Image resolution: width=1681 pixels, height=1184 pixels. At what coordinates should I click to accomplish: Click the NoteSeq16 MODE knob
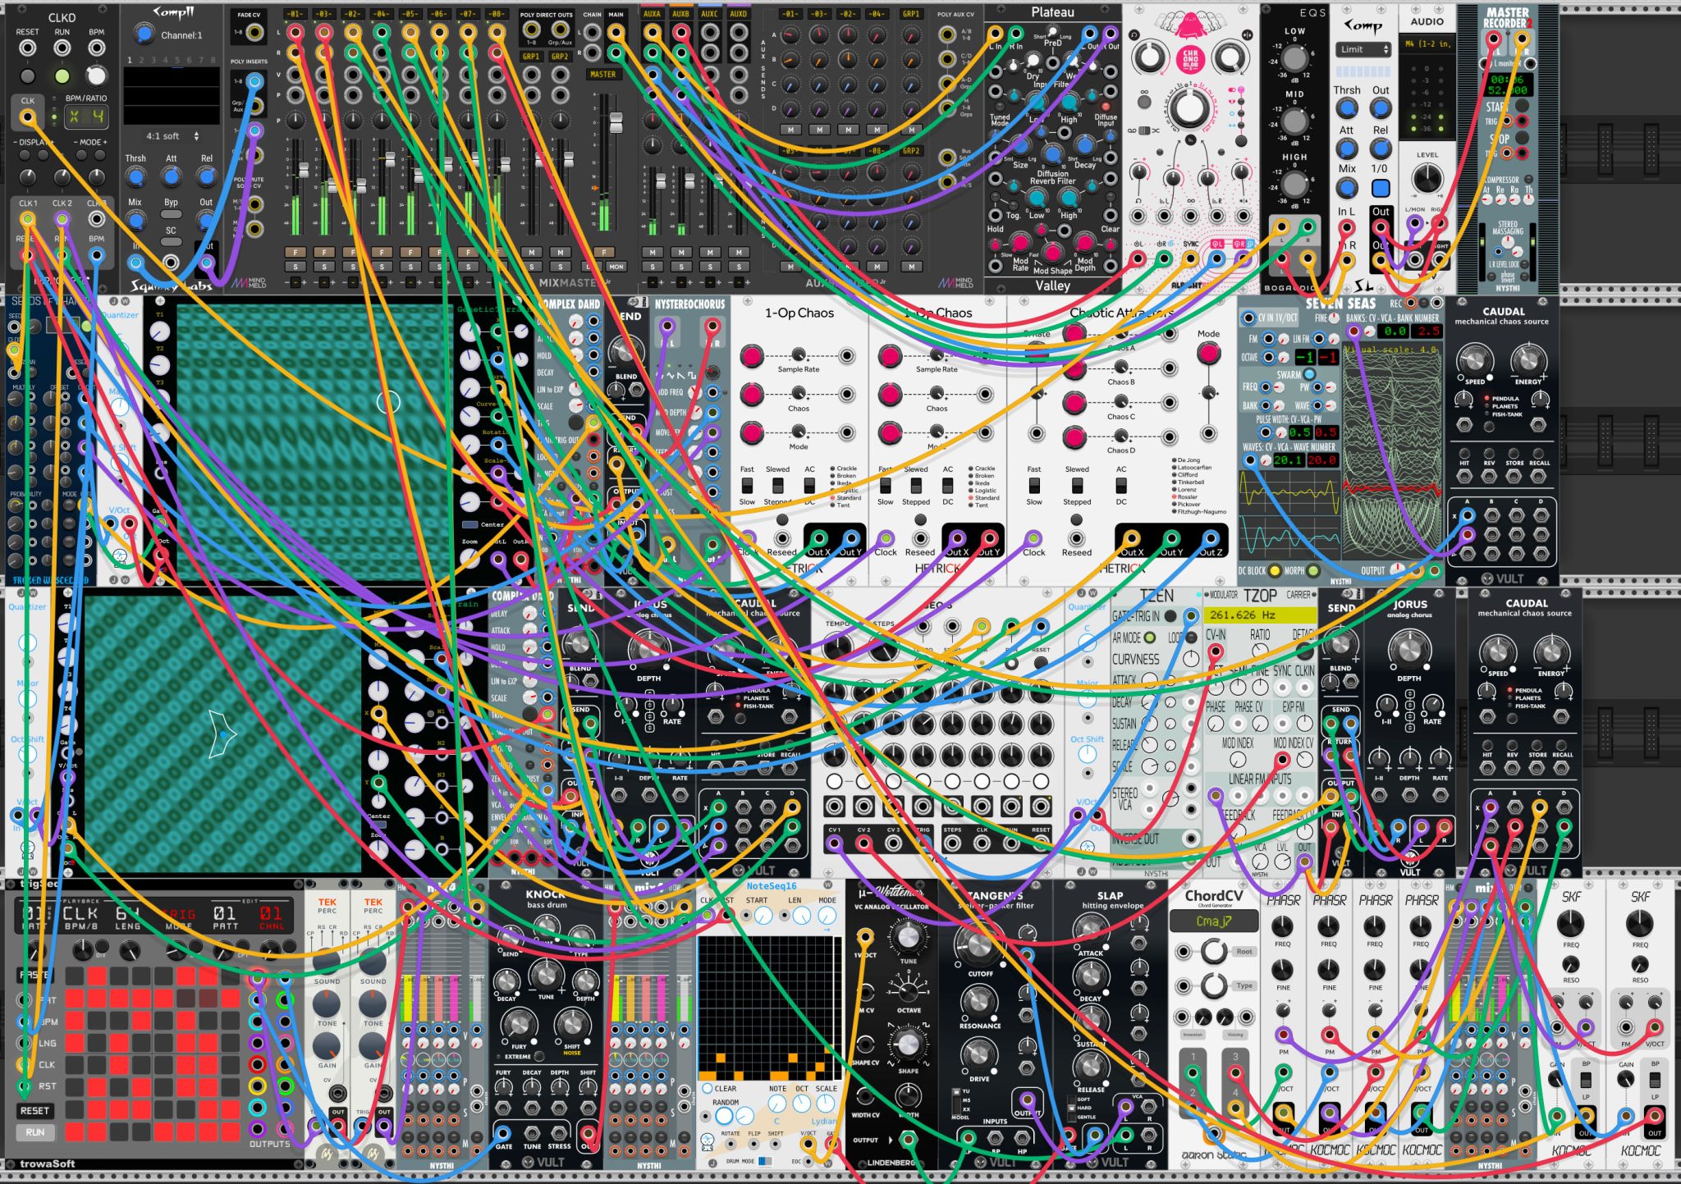[x=827, y=917]
